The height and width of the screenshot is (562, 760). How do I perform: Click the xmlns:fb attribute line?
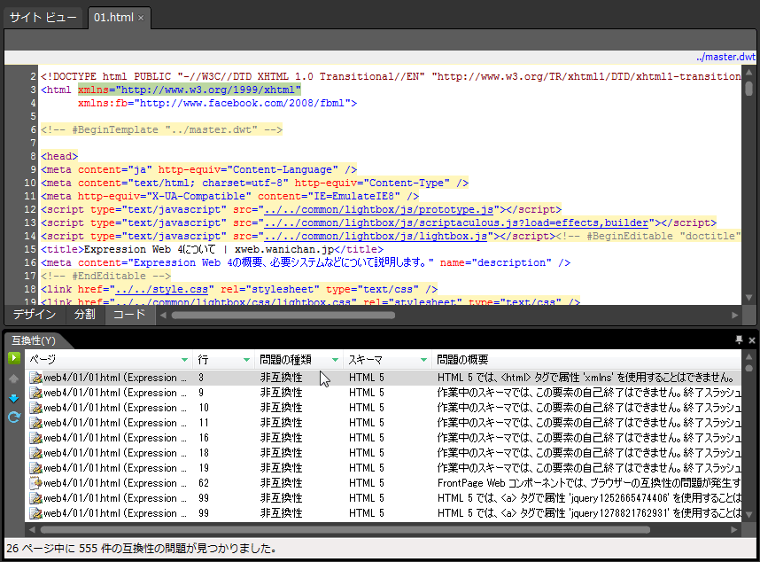(x=217, y=103)
